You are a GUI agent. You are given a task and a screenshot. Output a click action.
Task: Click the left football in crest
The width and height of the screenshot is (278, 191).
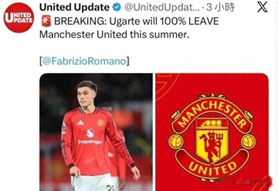click(176, 142)
